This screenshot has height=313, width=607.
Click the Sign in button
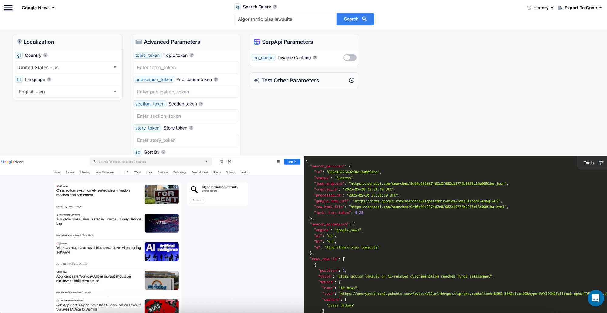click(292, 162)
